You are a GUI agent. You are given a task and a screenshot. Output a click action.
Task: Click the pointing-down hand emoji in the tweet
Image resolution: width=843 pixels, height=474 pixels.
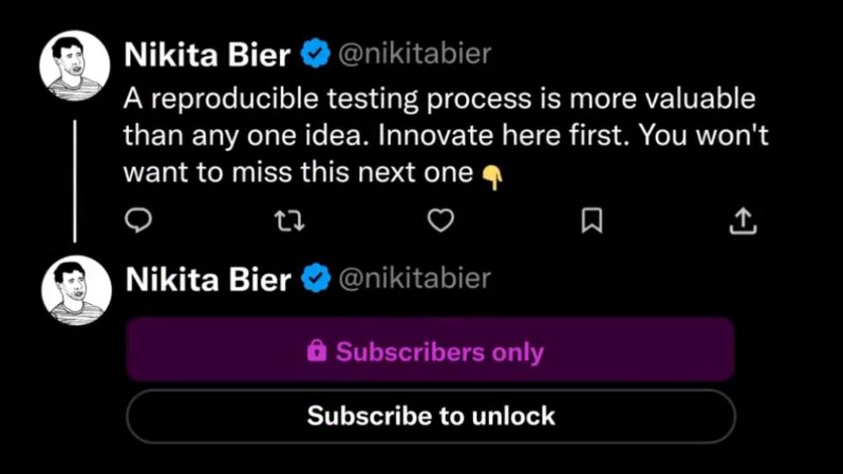click(491, 176)
